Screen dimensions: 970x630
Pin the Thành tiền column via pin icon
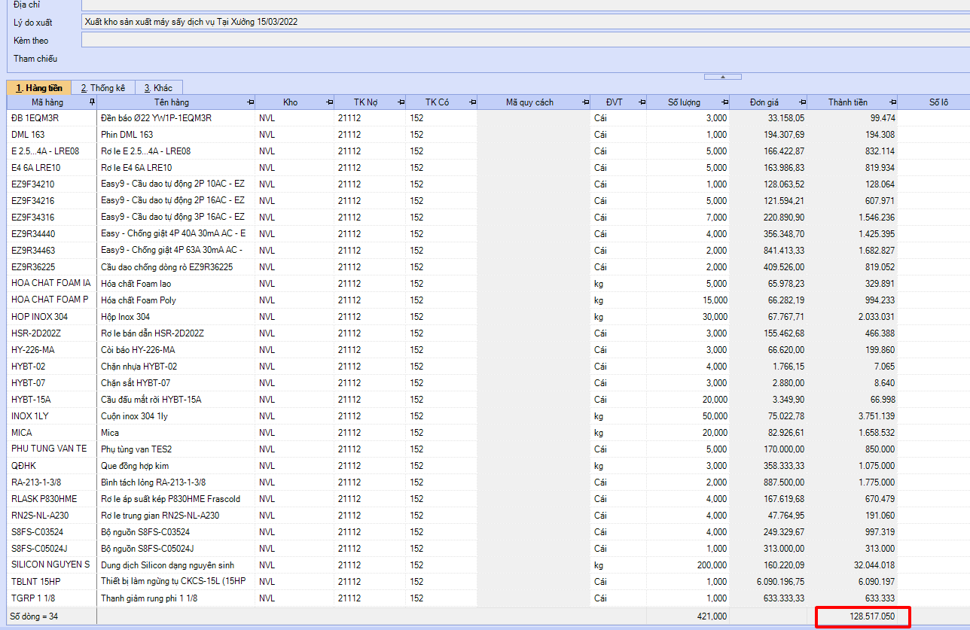point(892,102)
